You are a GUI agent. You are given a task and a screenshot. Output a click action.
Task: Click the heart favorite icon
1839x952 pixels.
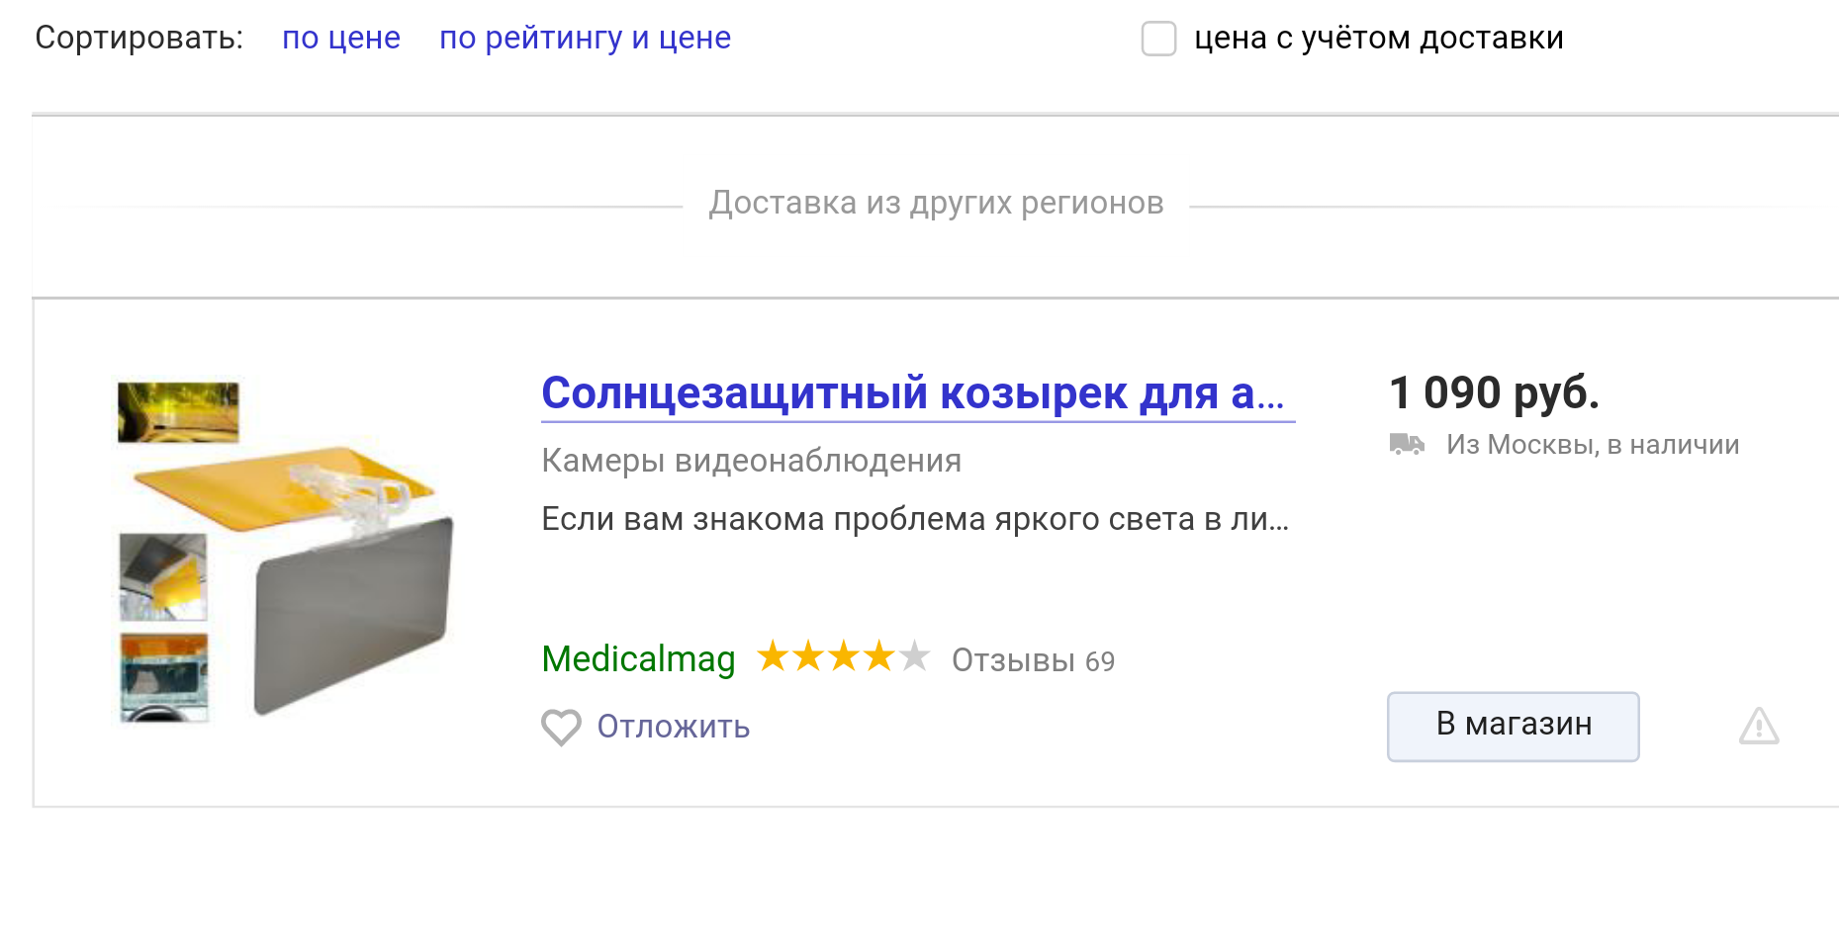pyautogui.click(x=561, y=728)
